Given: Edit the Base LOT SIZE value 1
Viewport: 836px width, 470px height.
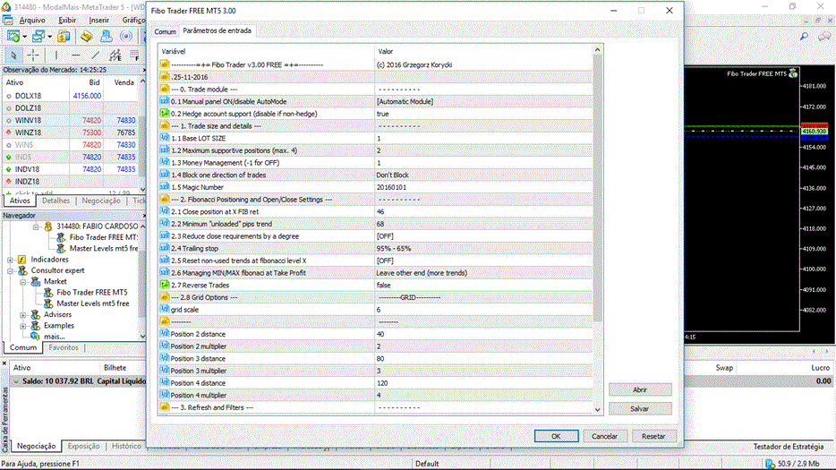Looking at the screenshot, I should (483, 138).
